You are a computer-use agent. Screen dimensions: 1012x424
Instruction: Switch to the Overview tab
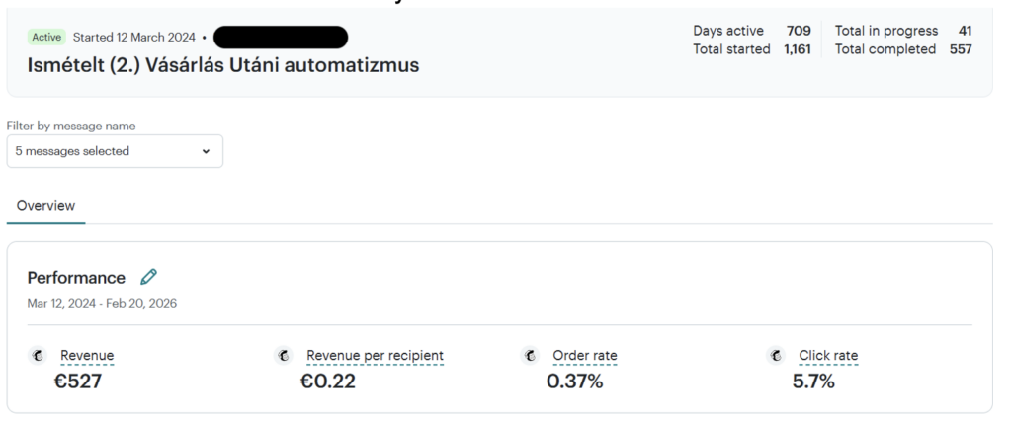(45, 206)
